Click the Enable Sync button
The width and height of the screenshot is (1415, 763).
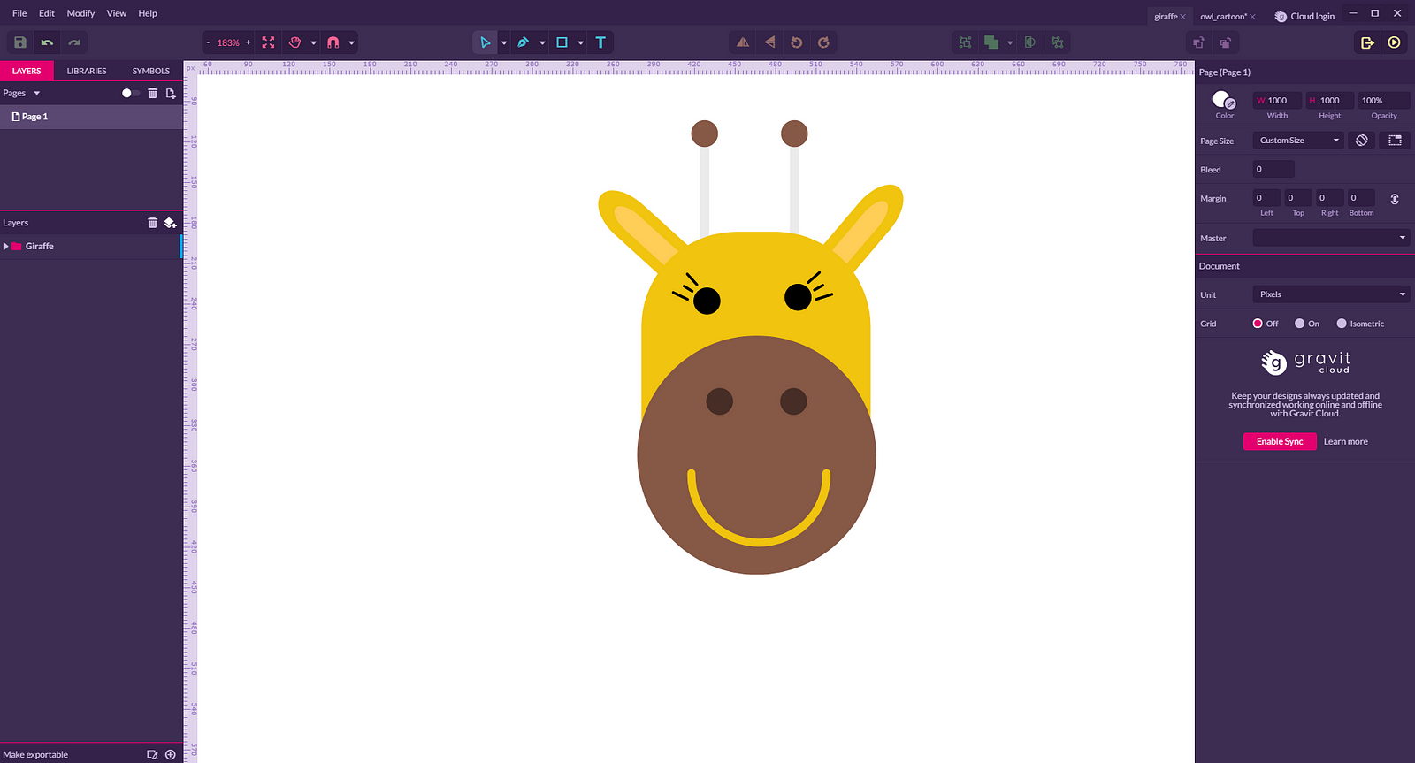[1280, 441]
